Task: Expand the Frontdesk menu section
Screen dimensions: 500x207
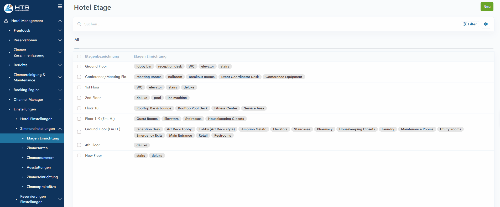Action: pos(60,31)
